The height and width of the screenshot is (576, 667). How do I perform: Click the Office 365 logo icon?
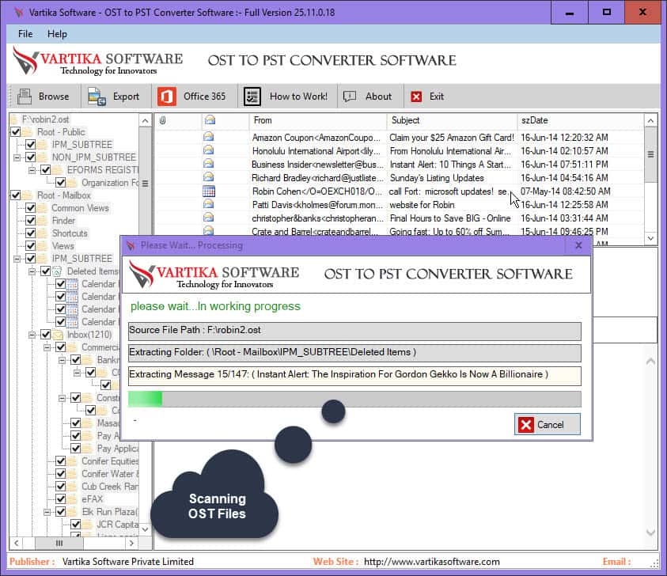[167, 97]
